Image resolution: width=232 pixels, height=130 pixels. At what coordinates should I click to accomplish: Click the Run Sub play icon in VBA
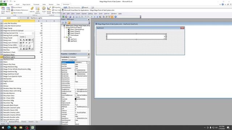pos(92,17)
